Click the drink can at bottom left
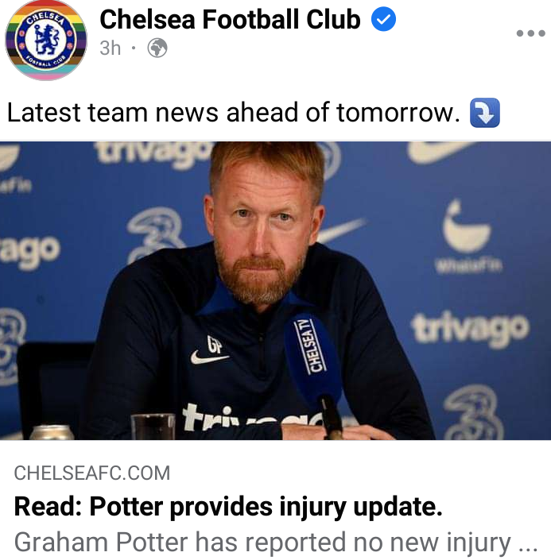The height and width of the screenshot is (560, 551). (x=52, y=432)
